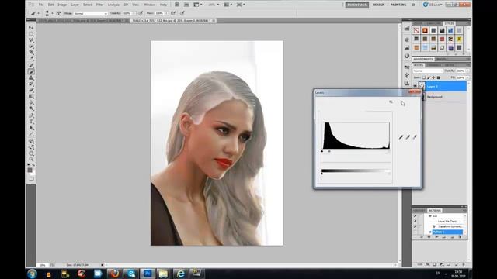Switch to the Design workspace

(378, 5)
